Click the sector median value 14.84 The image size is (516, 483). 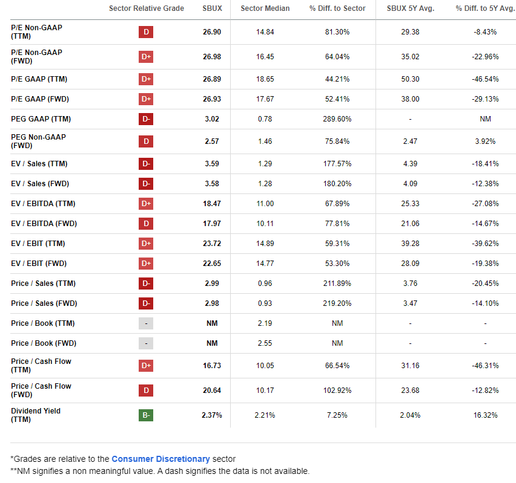click(x=265, y=32)
